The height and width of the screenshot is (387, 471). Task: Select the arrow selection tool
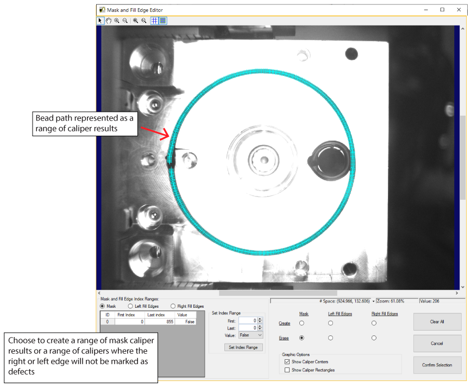tap(101, 21)
